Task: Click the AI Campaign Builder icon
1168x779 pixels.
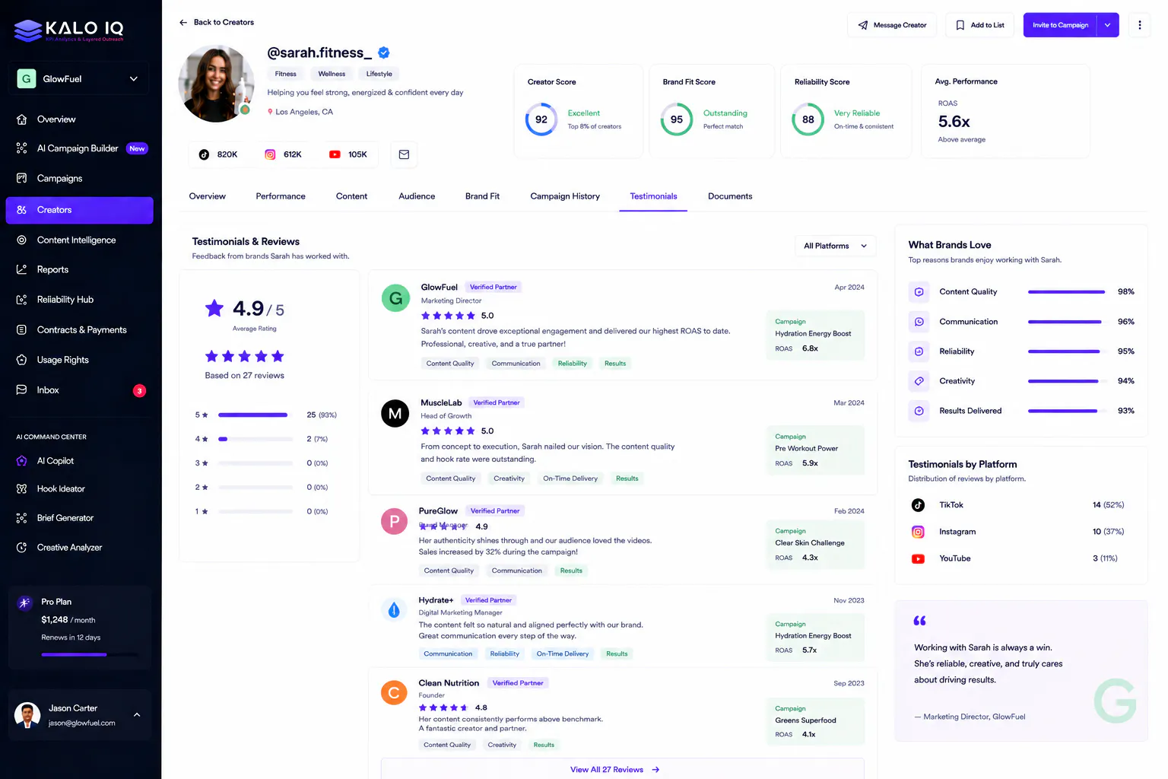Action: click(21, 148)
